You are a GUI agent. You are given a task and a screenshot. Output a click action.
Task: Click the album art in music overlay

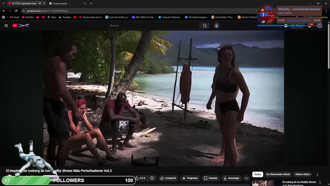coord(267,14)
